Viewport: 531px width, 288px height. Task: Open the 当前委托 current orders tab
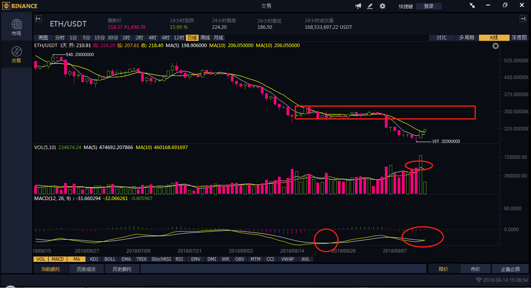[x=51, y=269]
